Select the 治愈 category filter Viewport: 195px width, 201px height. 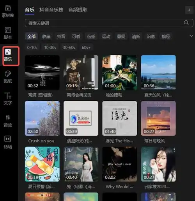pyautogui.click(x=151, y=36)
